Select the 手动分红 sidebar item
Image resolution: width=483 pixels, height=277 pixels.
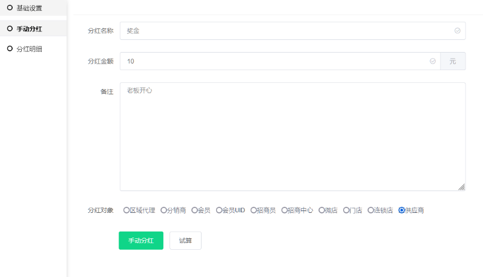point(33,28)
